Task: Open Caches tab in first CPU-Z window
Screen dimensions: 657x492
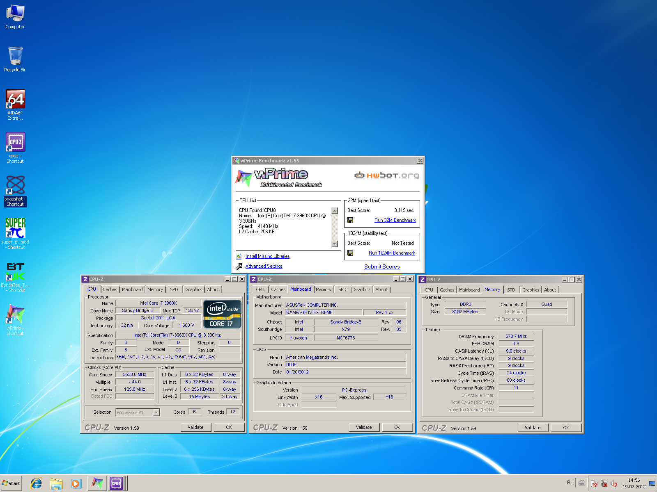Action: coord(110,289)
